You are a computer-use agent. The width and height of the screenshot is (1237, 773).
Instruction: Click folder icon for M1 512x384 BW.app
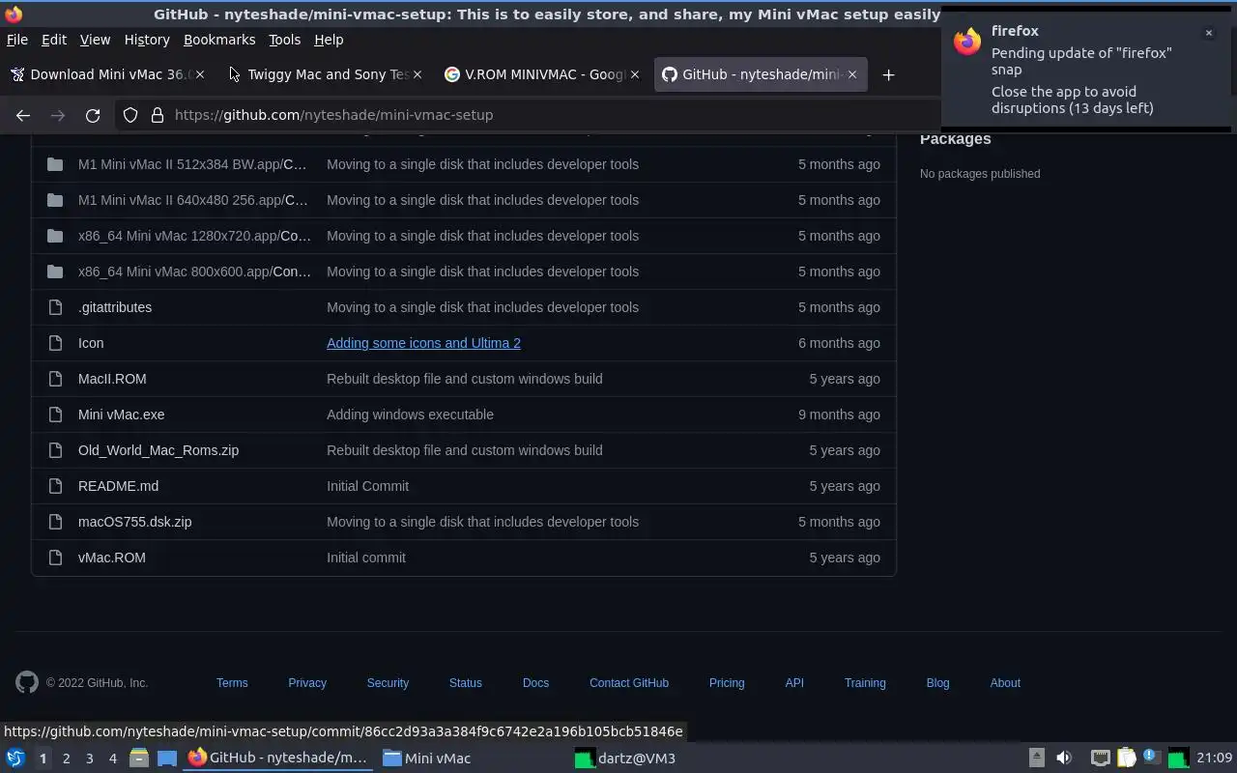coord(55,164)
